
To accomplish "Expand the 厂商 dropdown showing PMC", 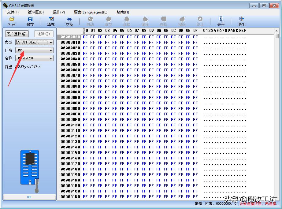I will click(51, 50).
